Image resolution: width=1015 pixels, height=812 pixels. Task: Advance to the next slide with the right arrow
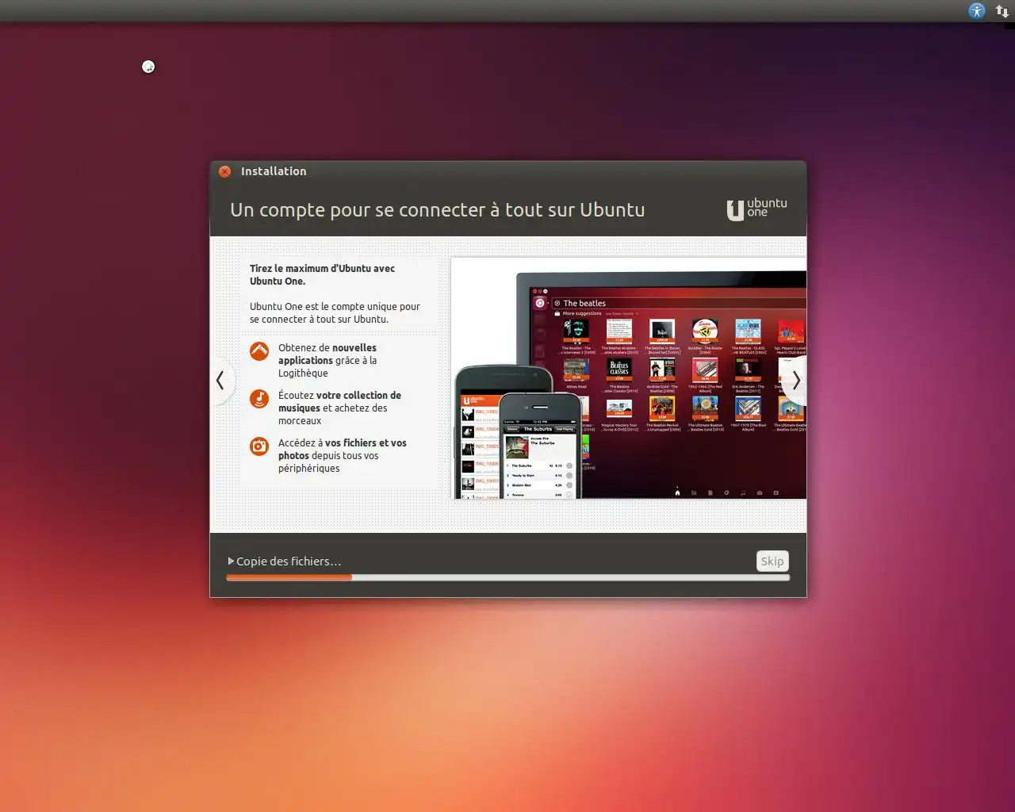[795, 381]
